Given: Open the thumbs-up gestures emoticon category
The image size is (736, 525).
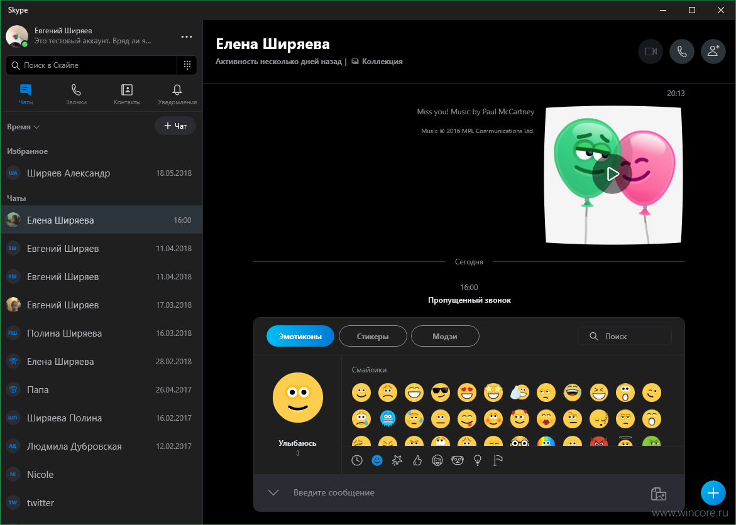Looking at the screenshot, I should click(417, 461).
